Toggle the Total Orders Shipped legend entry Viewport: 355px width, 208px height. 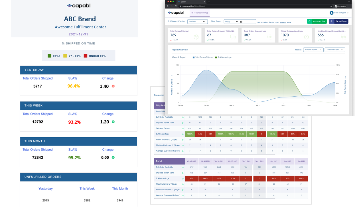click(x=203, y=57)
